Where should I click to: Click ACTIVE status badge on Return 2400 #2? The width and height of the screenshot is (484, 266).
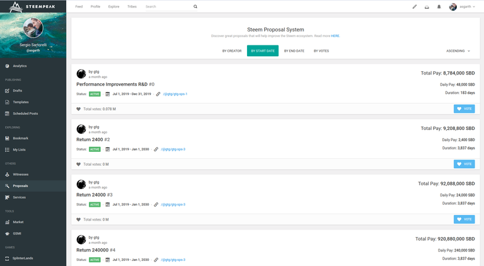pos(95,149)
